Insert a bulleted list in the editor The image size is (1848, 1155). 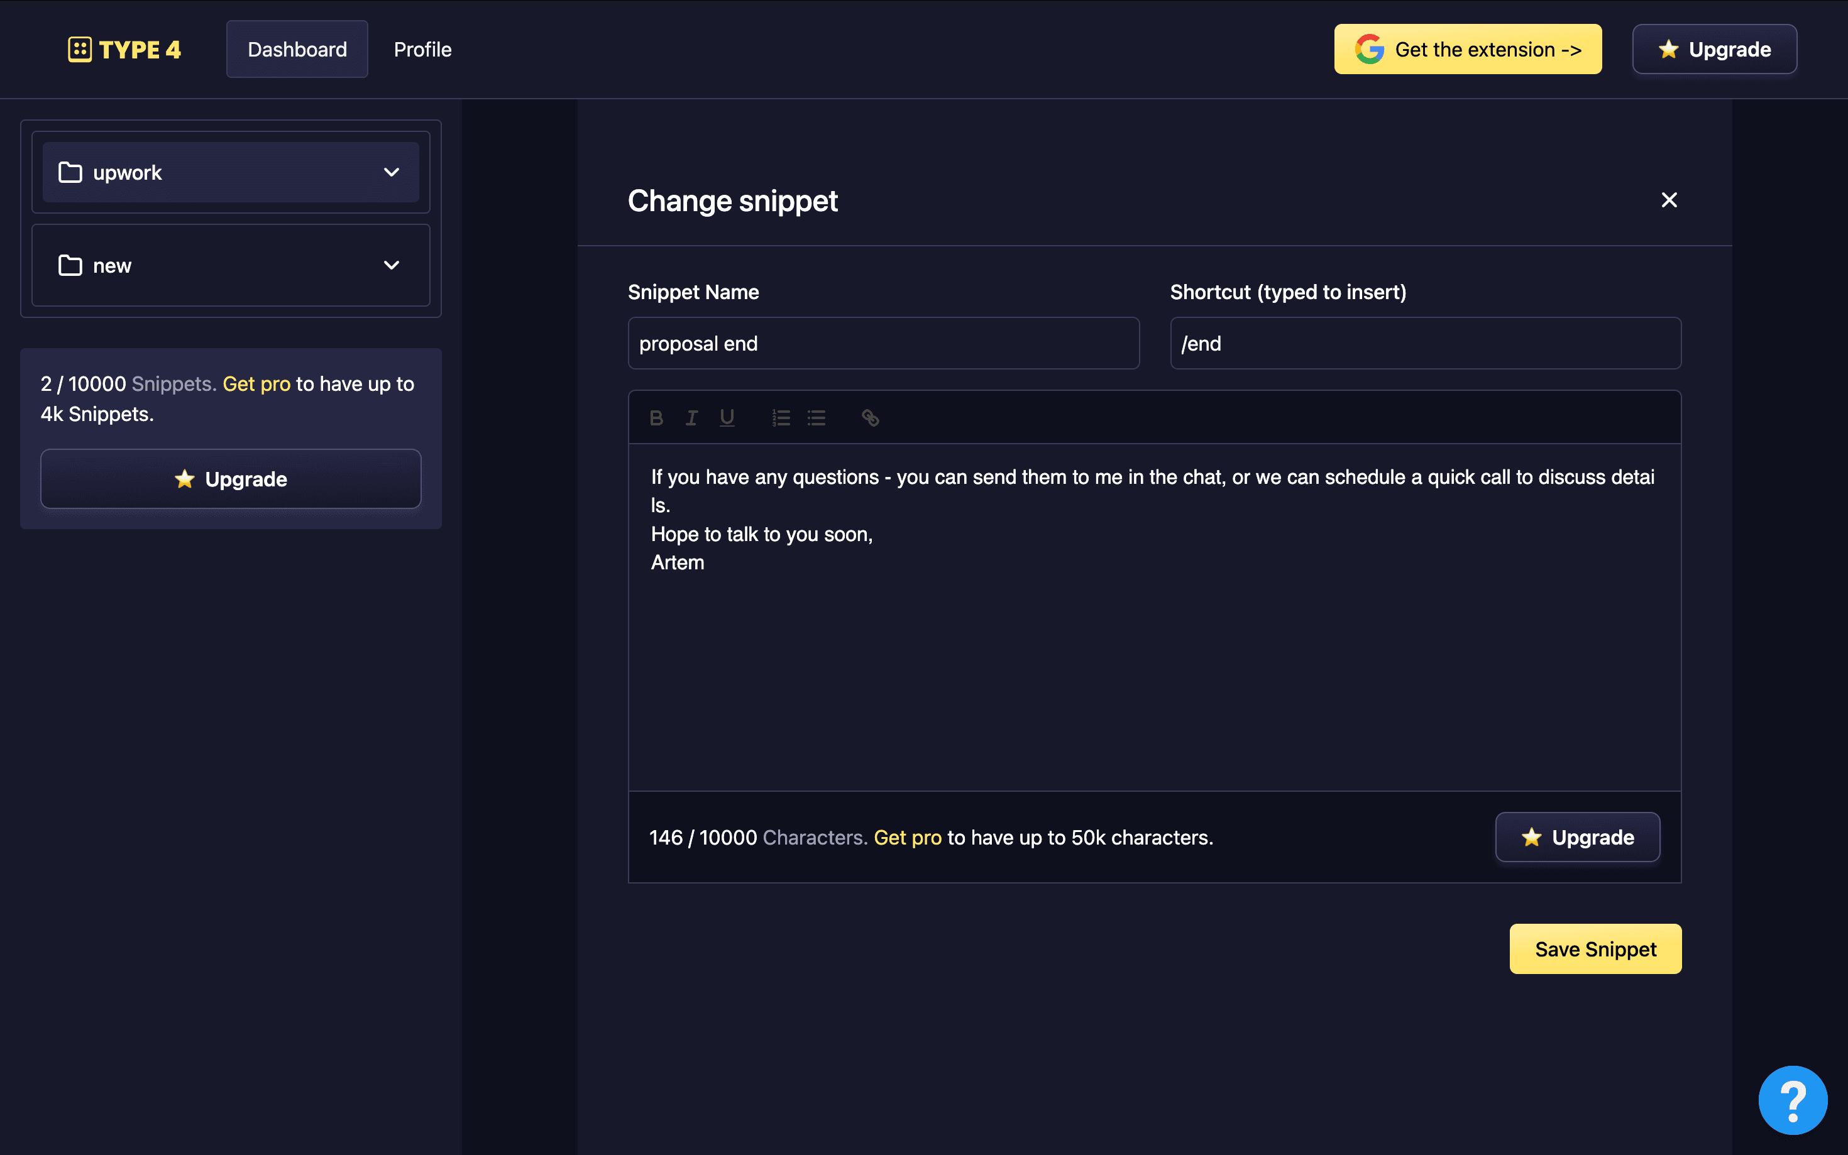coord(817,417)
